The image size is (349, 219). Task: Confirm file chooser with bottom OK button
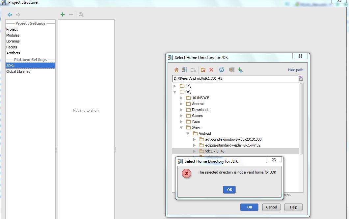point(250,207)
